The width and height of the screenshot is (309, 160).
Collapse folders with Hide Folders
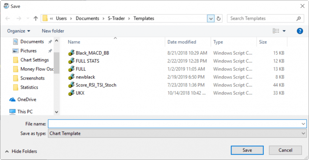[21, 151]
